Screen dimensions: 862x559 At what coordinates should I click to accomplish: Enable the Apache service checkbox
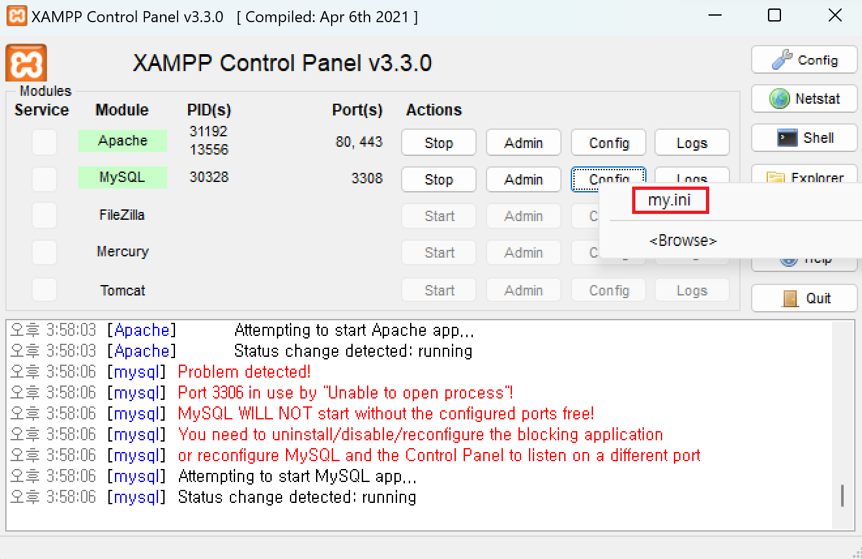pos(44,142)
